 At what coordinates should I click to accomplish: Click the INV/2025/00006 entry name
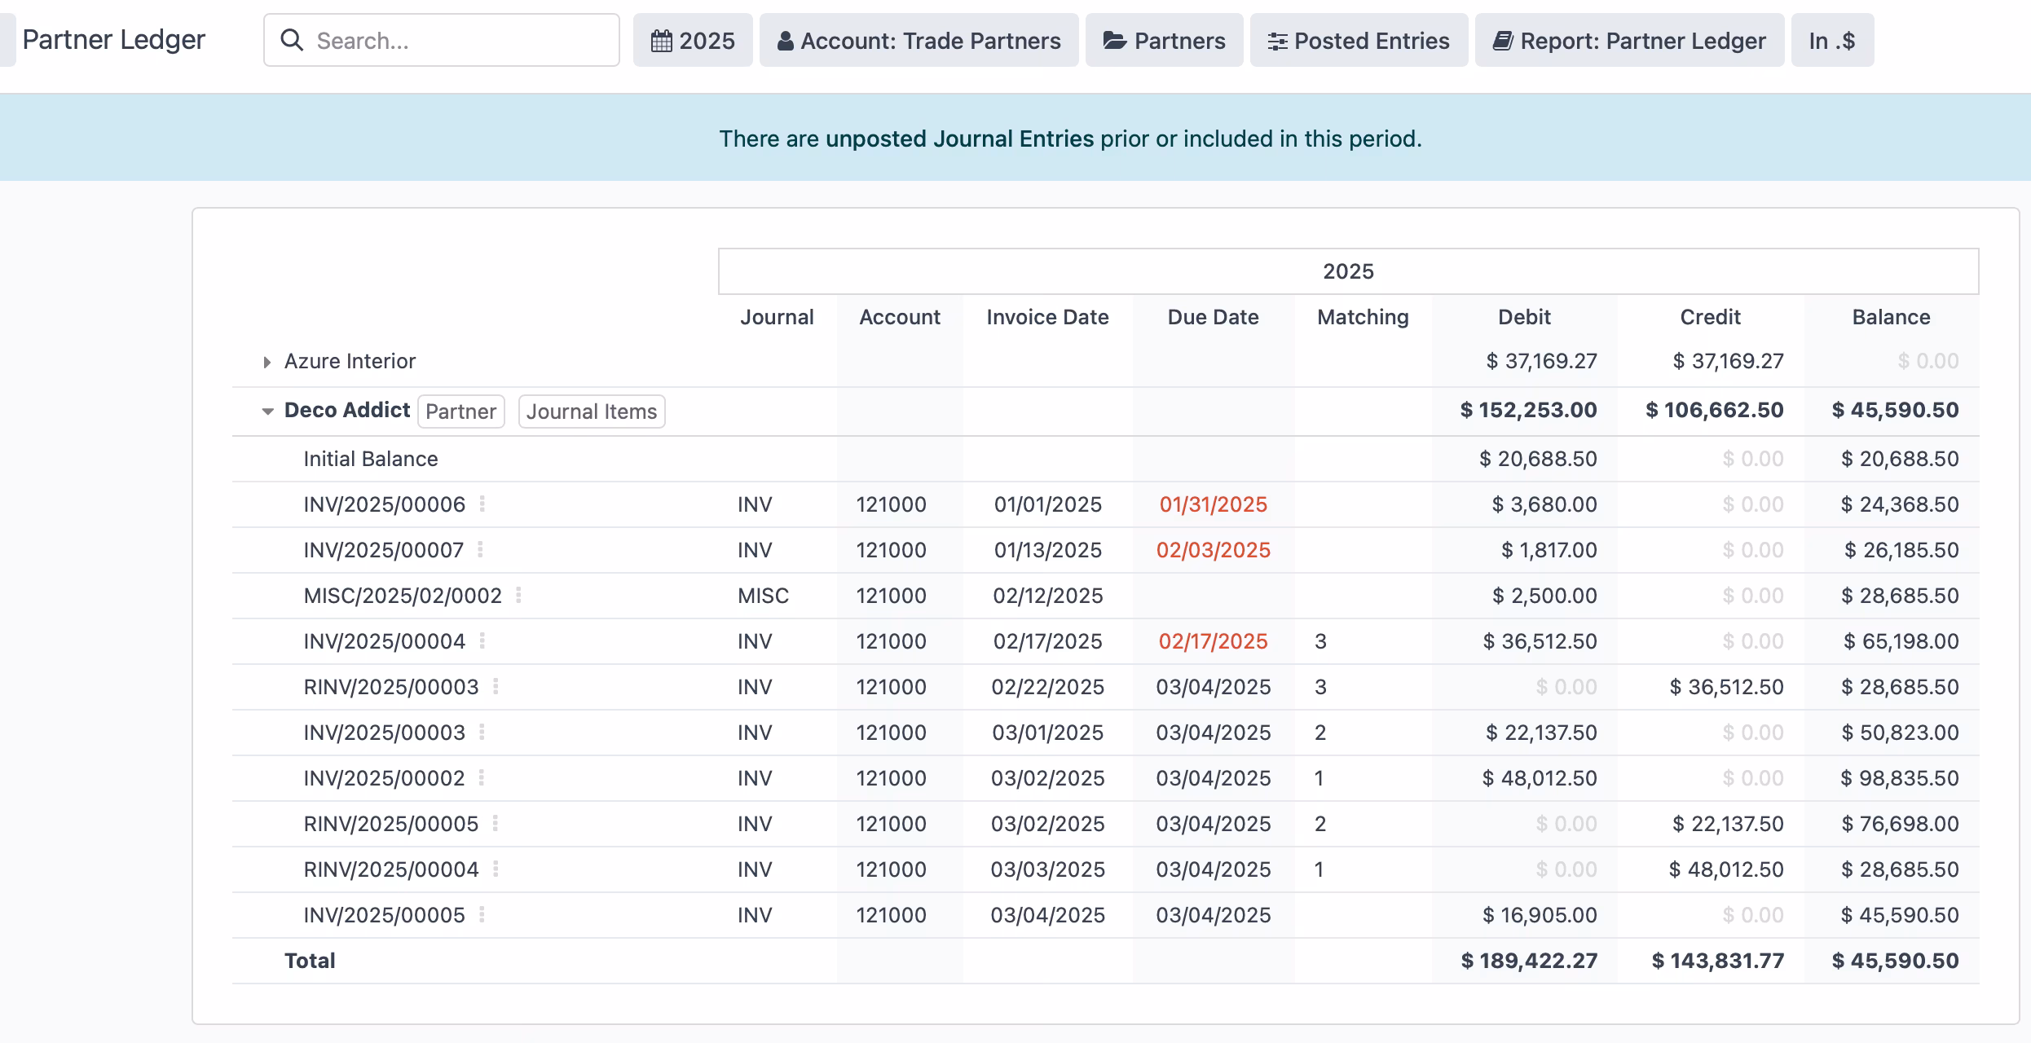[x=384, y=504]
